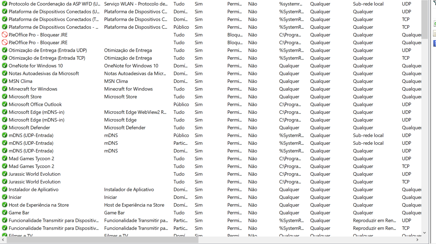Select rule name 'Notas Autoadesivas da Microsoft'
Screen dimensions: 436x244
(x=44, y=74)
